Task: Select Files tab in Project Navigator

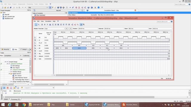Action: coord(15,49)
